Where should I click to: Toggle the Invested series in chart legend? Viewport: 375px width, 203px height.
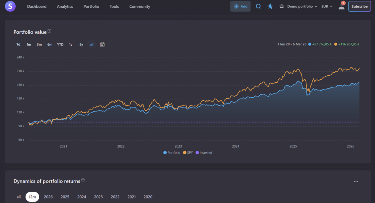coord(204,153)
